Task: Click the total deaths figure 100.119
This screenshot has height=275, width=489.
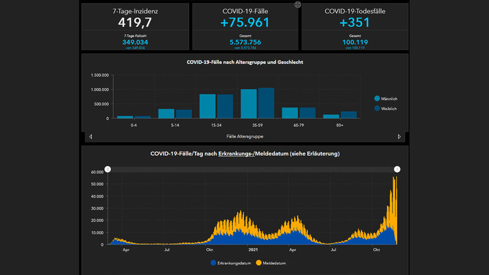Action: [x=355, y=42]
